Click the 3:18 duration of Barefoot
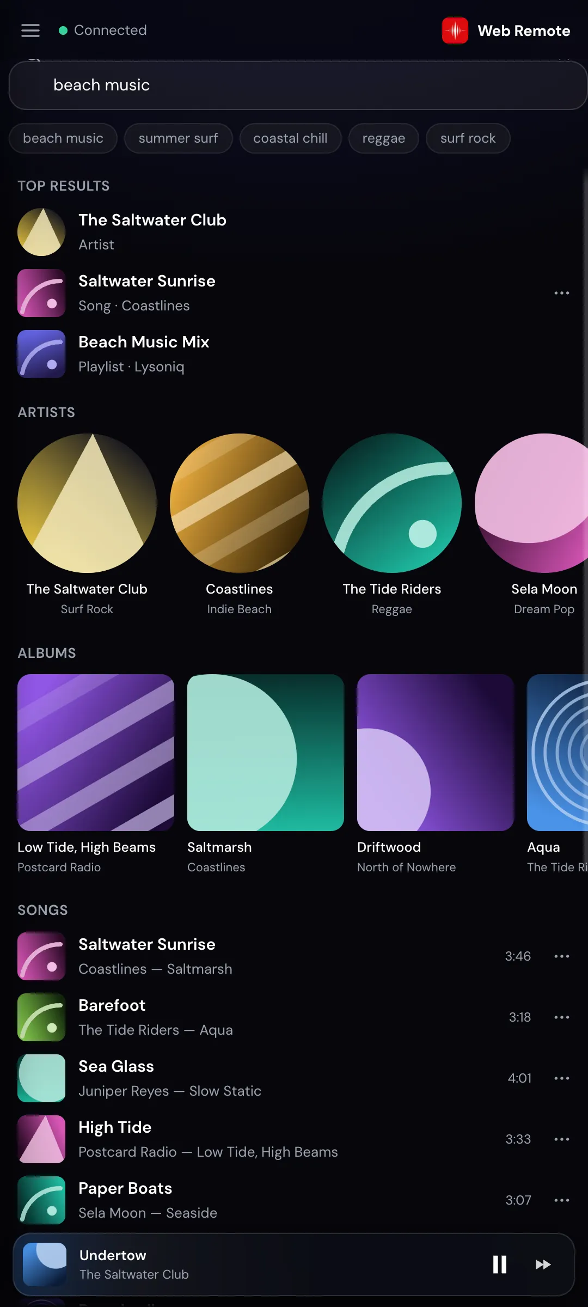Viewport: 588px width, 1307px height. coord(520,1017)
